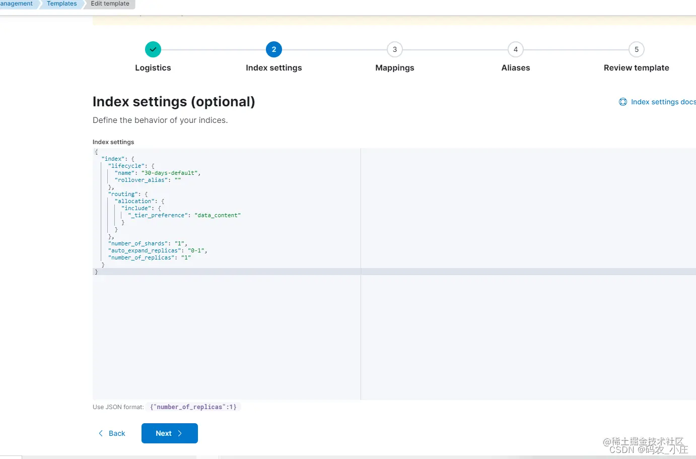This screenshot has height=459, width=696.
Task: Open the Index settings docs link
Action: pyautogui.click(x=663, y=102)
